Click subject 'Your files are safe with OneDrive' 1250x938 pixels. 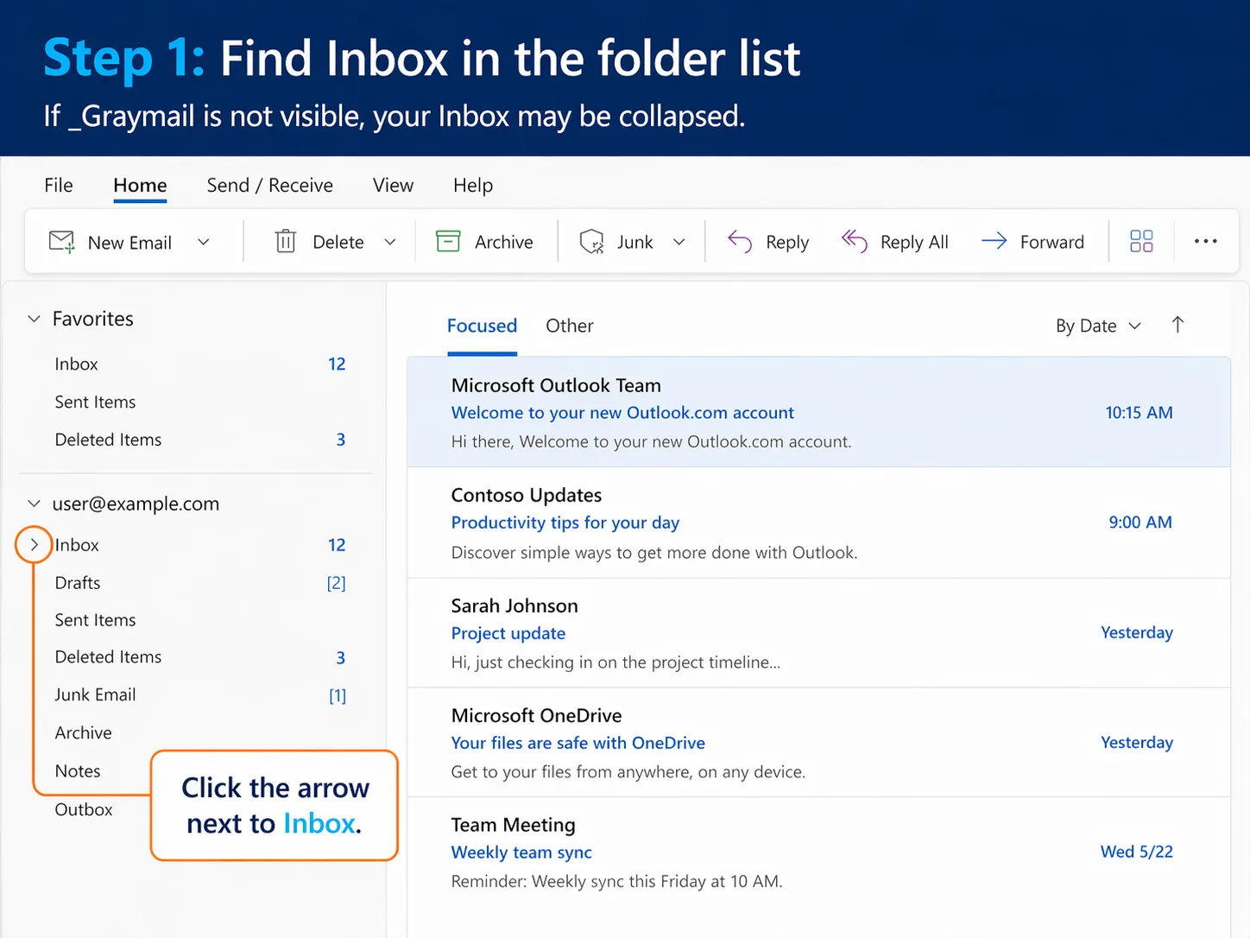click(x=578, y=743)
